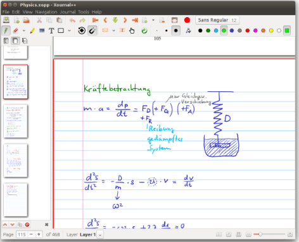
Task: Open the Layer 1 selector dropdown
Action: click(101, 234)
